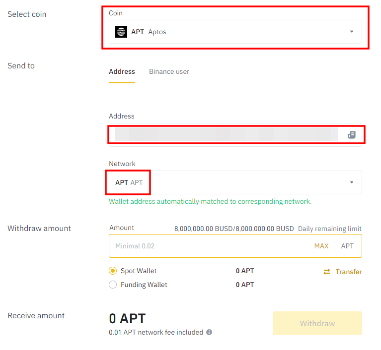
Task: Click the Spot Wallet 0 APT balance
Action: pos(245,271)
